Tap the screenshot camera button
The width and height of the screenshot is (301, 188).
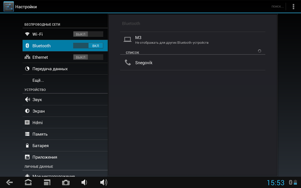click(66, 182)
